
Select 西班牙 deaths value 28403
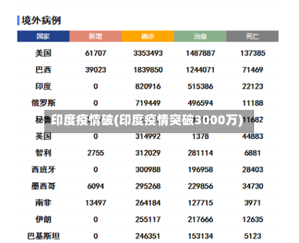click(x=252, y=170)
